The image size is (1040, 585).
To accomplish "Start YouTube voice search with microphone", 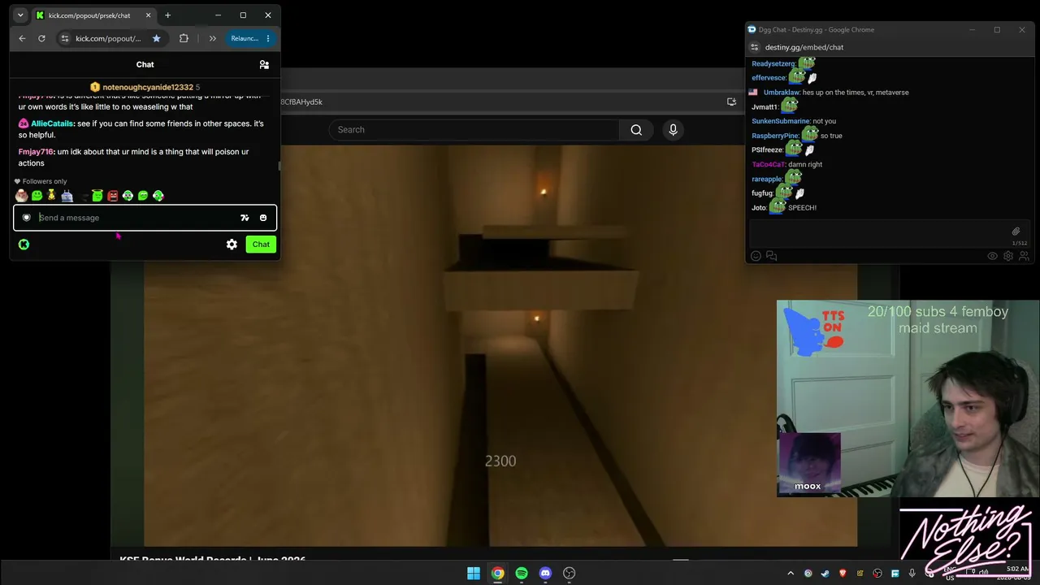I will tap(673, 130).
